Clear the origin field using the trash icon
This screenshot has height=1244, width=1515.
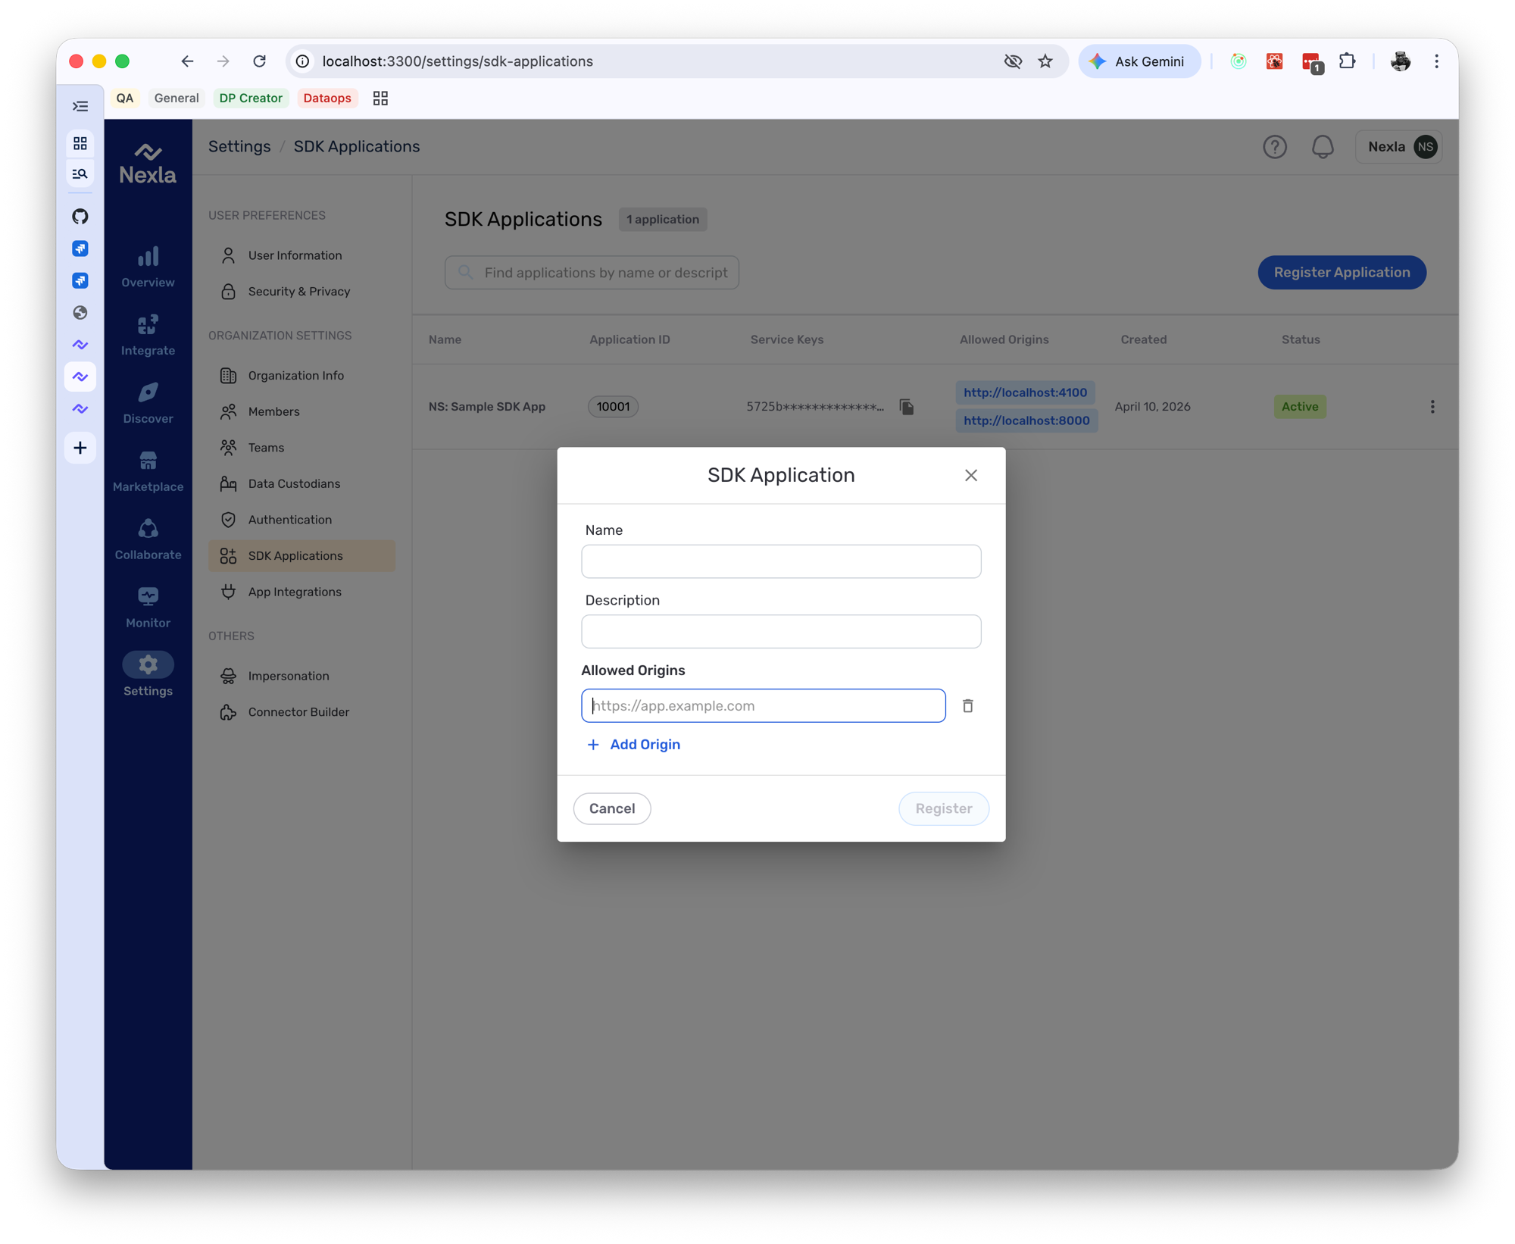[967, 705]
